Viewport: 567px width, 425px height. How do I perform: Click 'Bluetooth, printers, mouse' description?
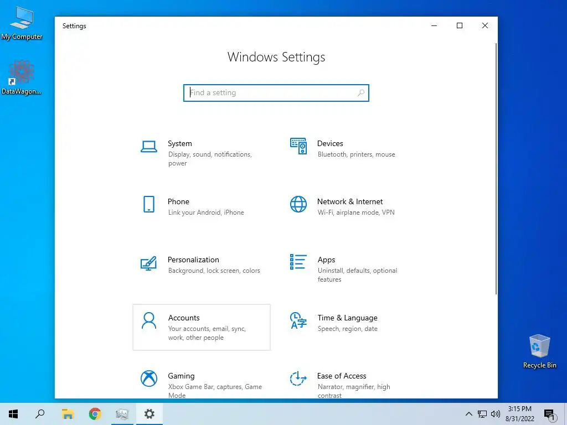[x=356, y=154]
